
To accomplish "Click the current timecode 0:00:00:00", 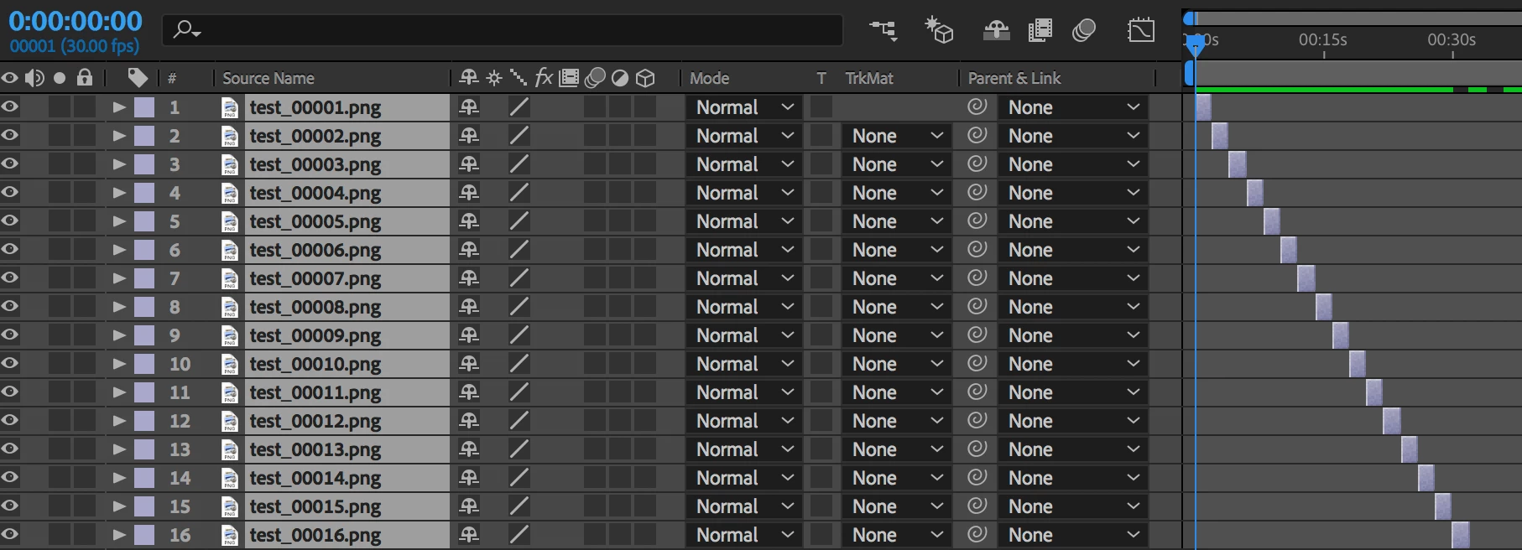I will pyautogui.click(x=76, y=21).
